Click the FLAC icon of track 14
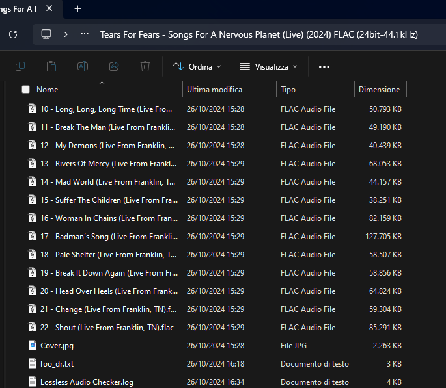The width and height of the screenshot is (446, 388). [33, 181]
